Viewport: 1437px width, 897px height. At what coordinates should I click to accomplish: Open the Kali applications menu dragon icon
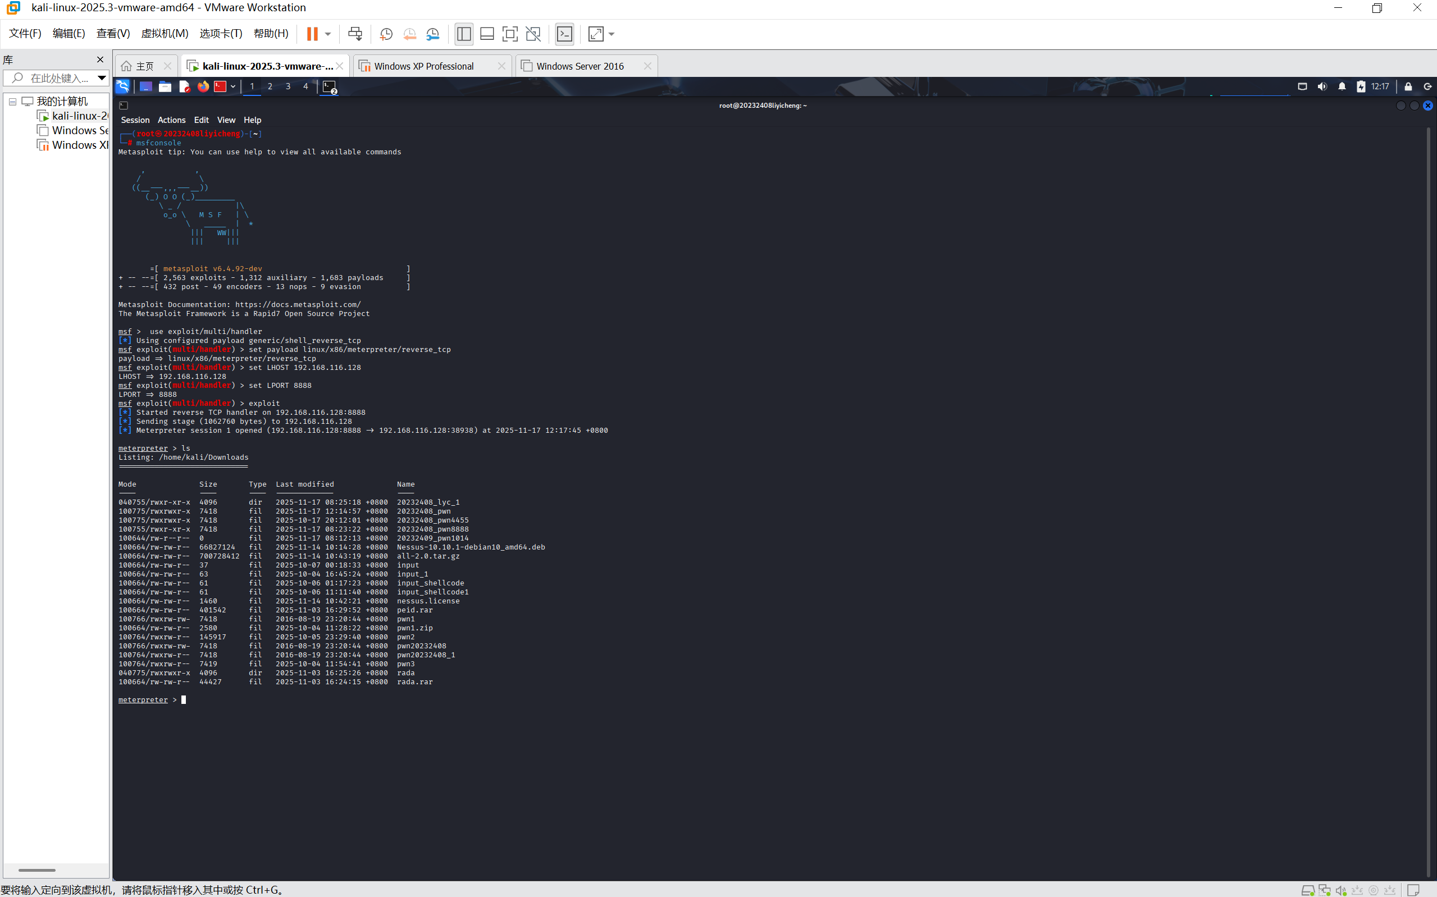(x=123, y=86)
